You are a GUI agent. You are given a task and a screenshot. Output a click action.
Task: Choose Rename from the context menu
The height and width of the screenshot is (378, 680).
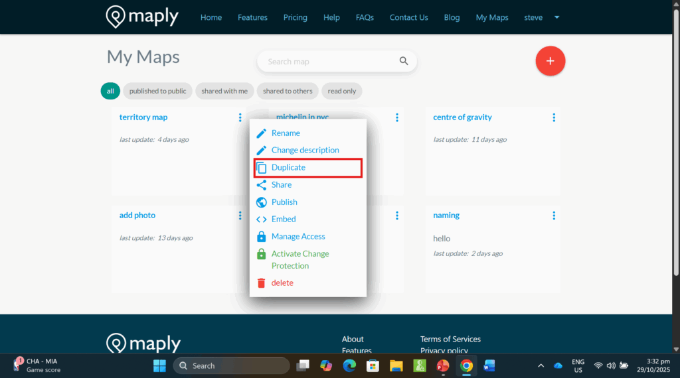[286, 133]
